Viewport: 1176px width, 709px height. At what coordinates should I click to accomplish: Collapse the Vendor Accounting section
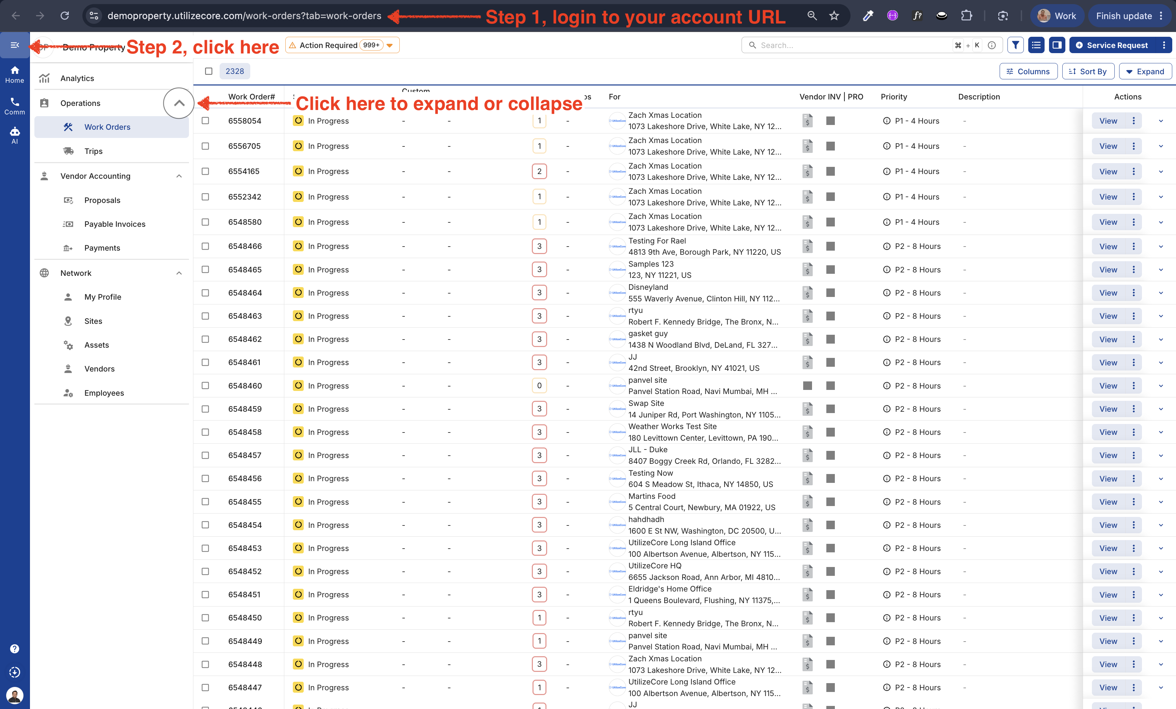pos(179,176)
